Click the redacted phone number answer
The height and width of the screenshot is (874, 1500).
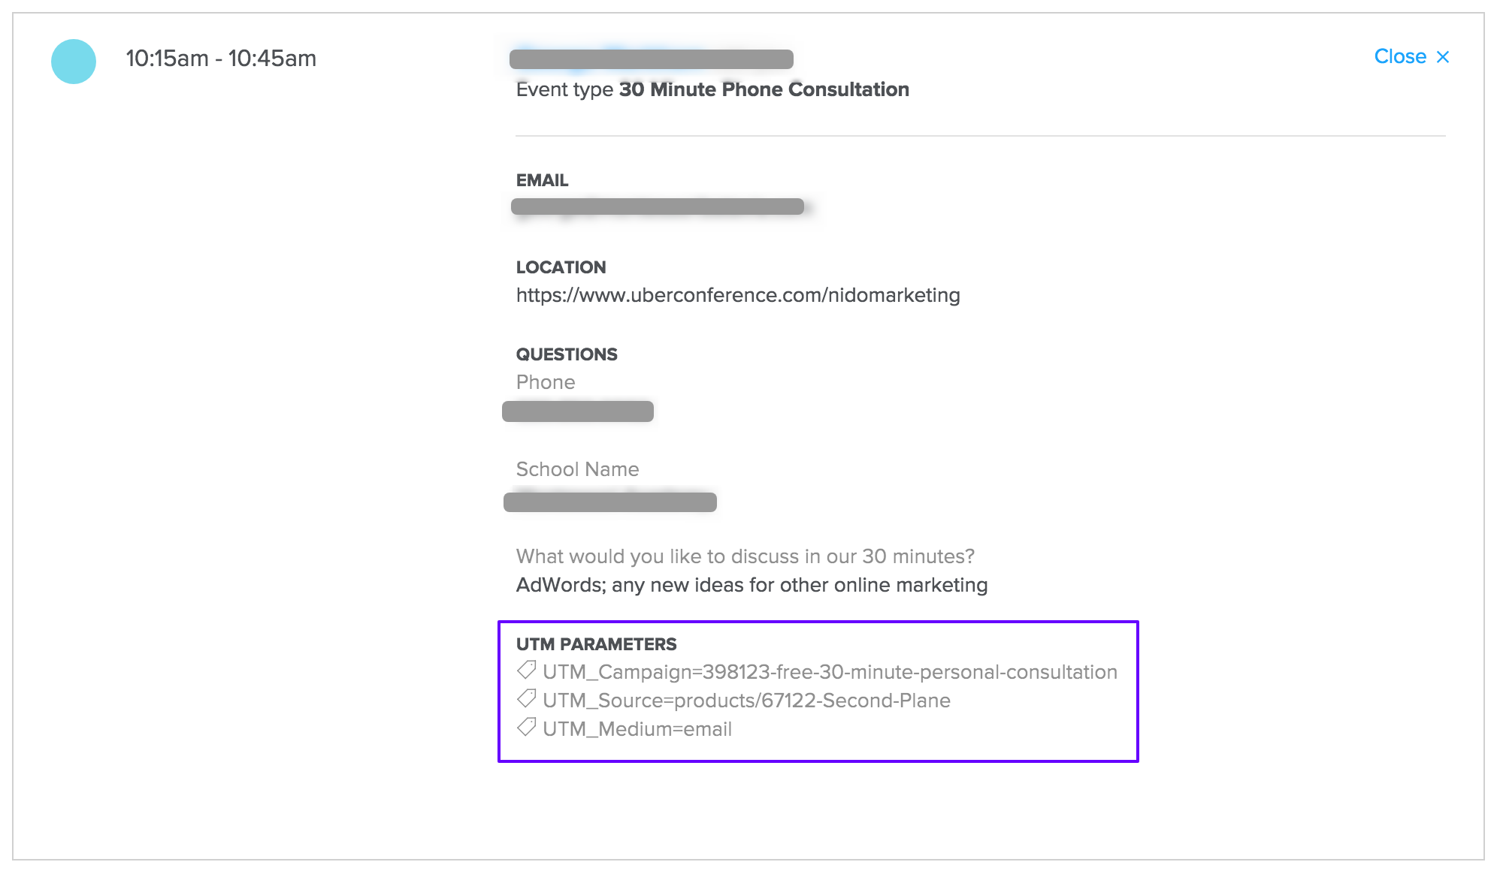[577, 411]
